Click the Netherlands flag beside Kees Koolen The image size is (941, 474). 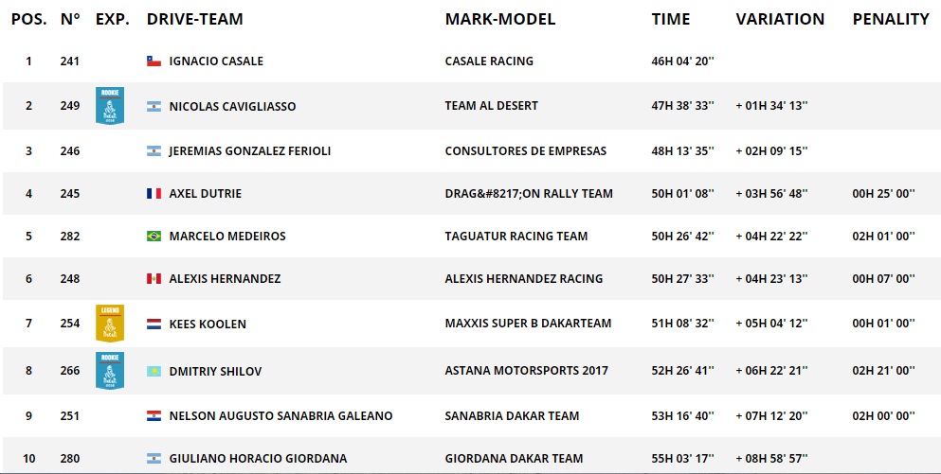pyautogui.click(x=154, y=325)
